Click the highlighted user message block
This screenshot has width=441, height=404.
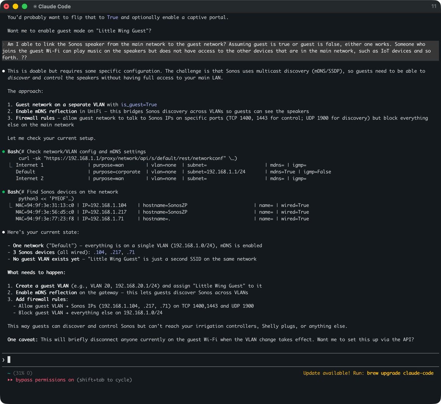click(x=220, y=51)
